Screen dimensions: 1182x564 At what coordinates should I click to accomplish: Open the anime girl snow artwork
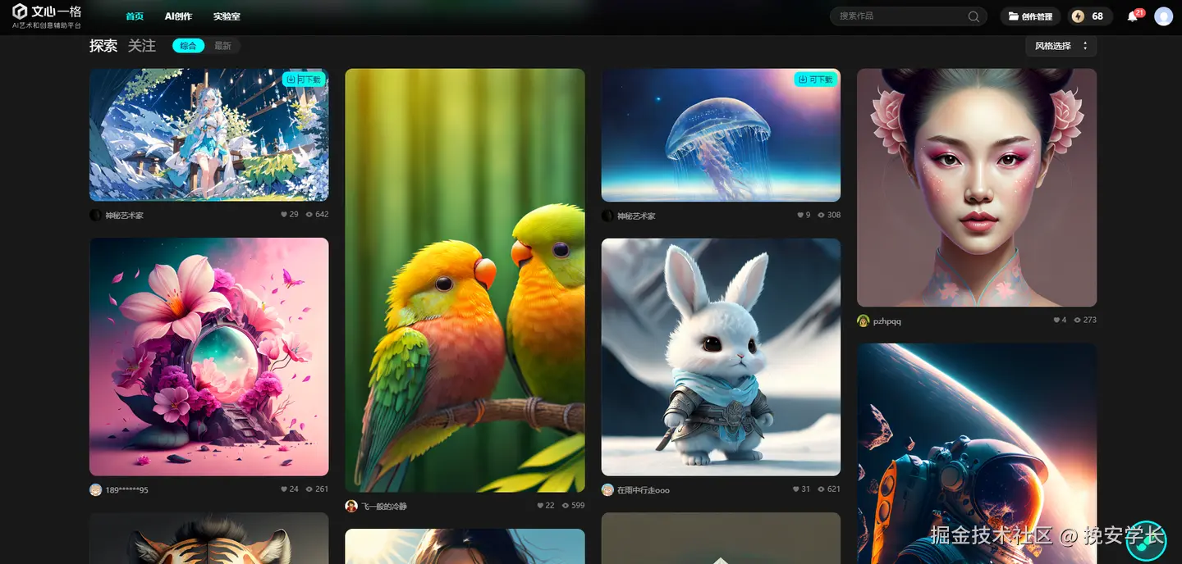208,134
